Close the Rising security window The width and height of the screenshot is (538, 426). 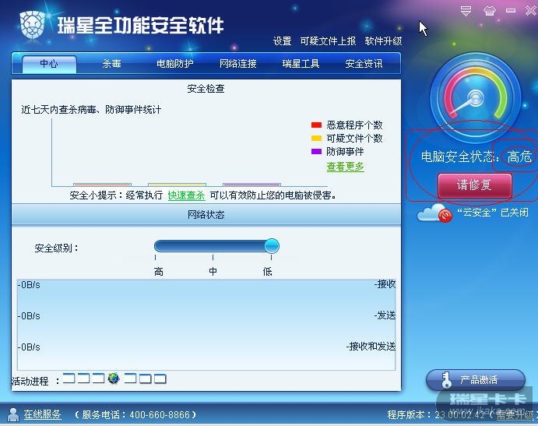(531, 11)
